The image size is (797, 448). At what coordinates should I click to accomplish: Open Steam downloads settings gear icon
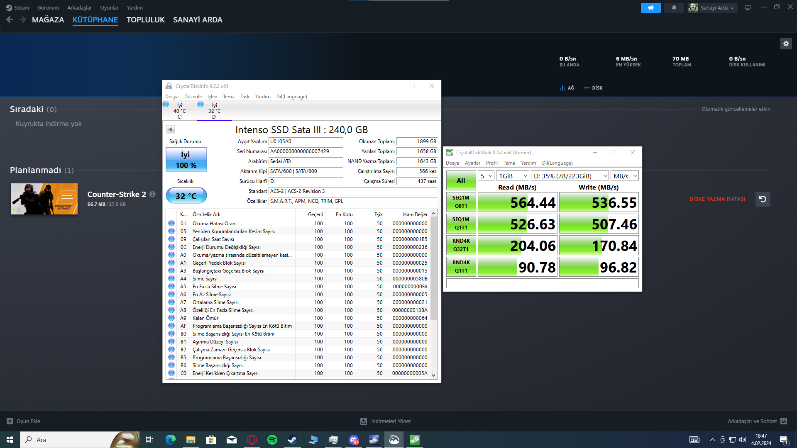point(786,44)
